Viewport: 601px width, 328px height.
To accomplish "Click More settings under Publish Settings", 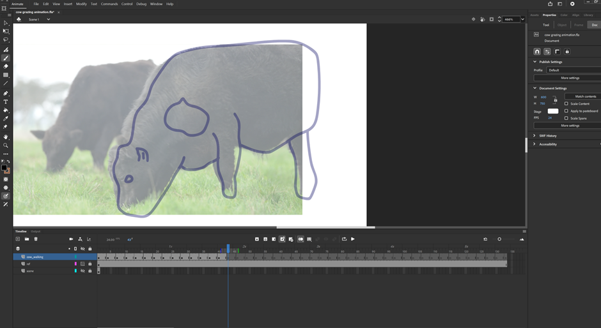I will point(570,78).
